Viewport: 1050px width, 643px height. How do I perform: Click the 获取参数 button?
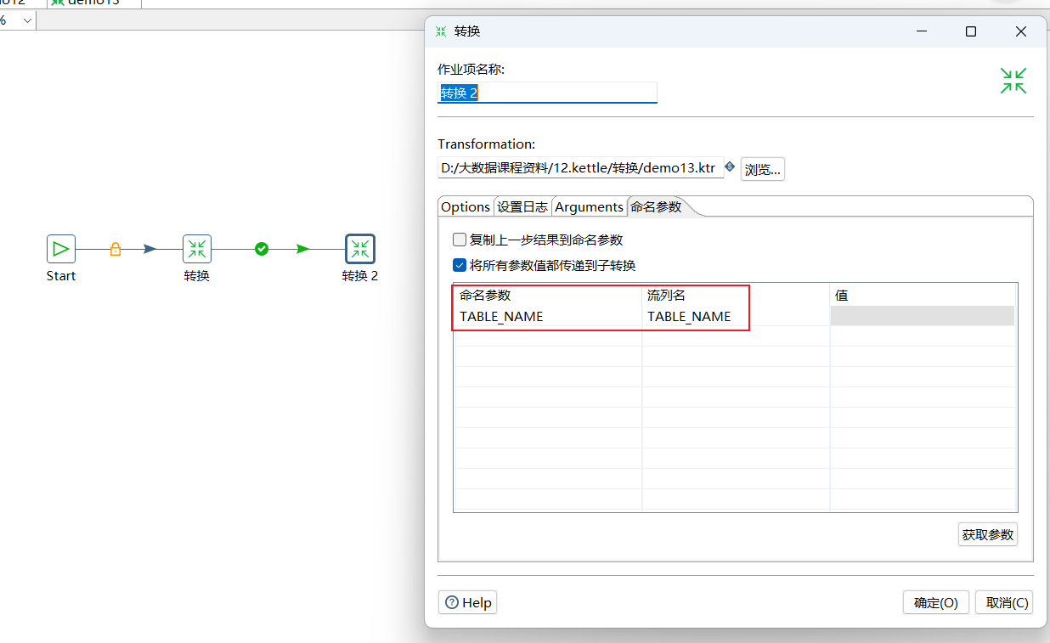(987, 535)
